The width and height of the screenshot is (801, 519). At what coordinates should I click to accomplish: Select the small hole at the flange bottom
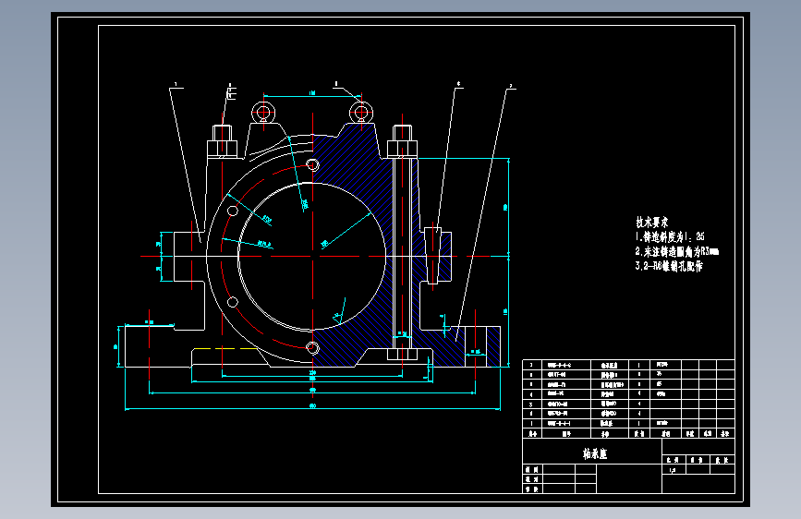(312, 348)
